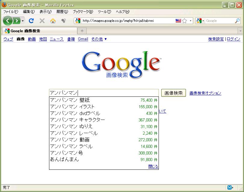Select suggestion アンパンマン イラスト
The height and width of the screenshot is (192, 244).
(x=104, y=107)
